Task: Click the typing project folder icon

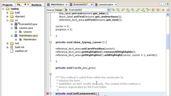Action: [x=7, y=9]
